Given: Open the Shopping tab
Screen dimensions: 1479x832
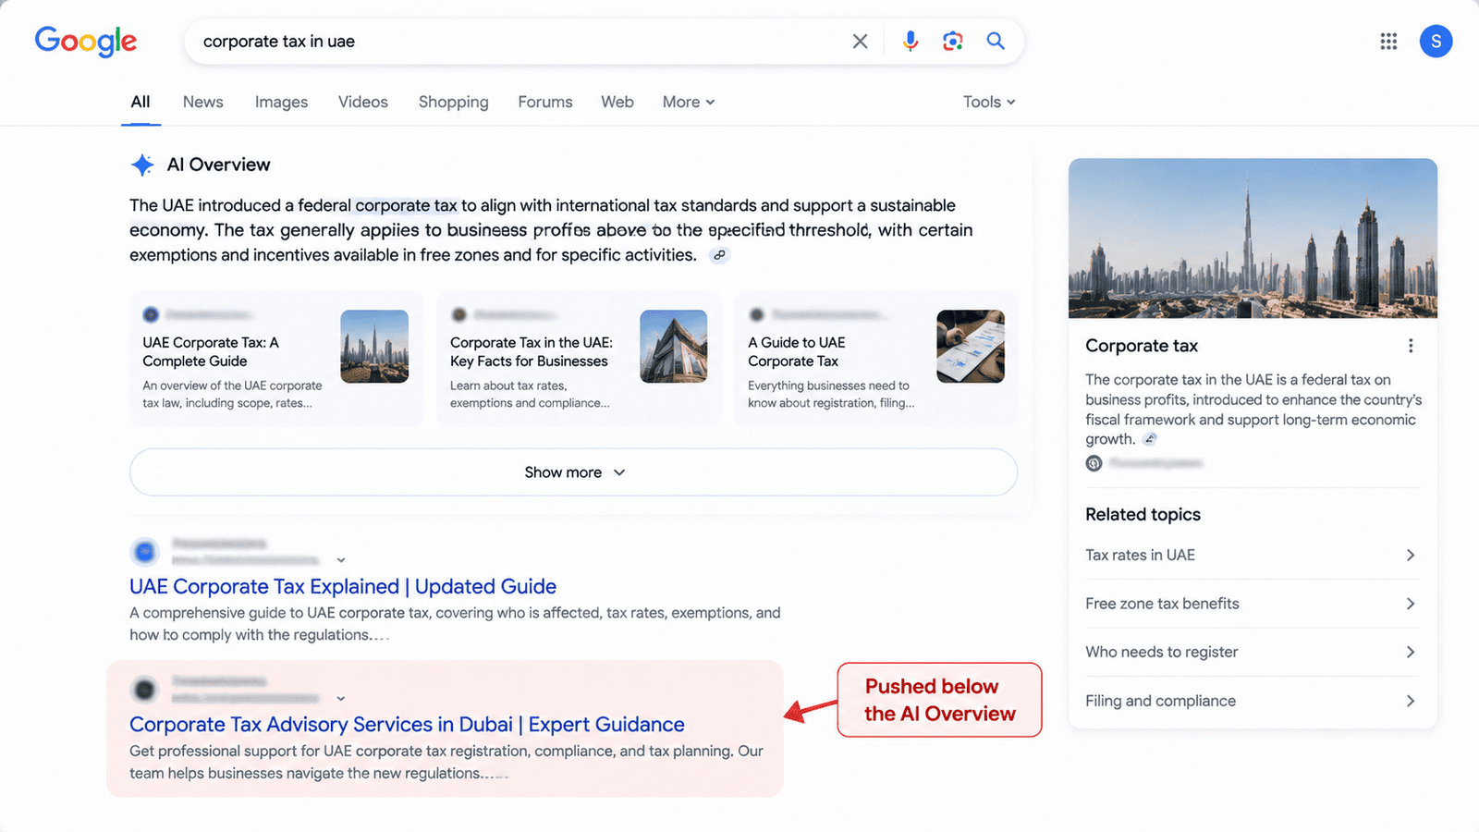Looking at the screenshot, I should [x=453, y=102].
